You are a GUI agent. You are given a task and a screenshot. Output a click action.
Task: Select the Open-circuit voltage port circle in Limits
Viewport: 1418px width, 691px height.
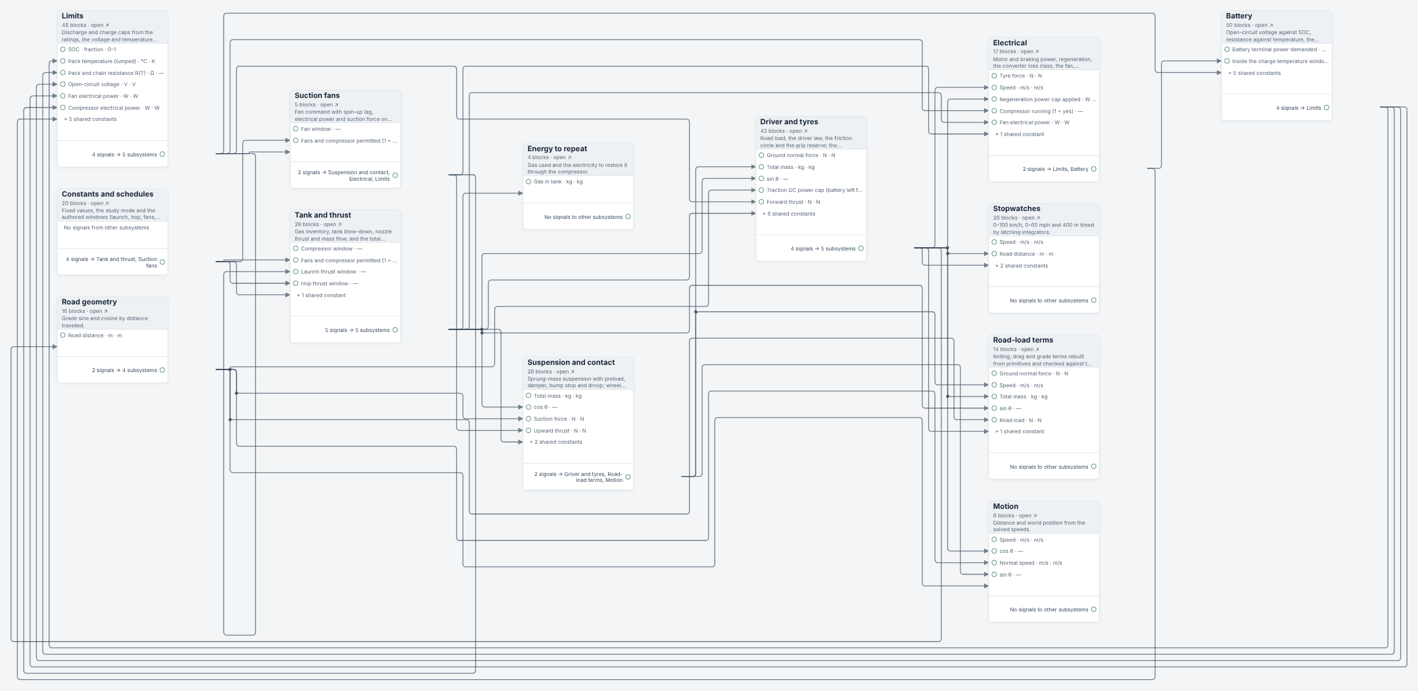[63, 84]
